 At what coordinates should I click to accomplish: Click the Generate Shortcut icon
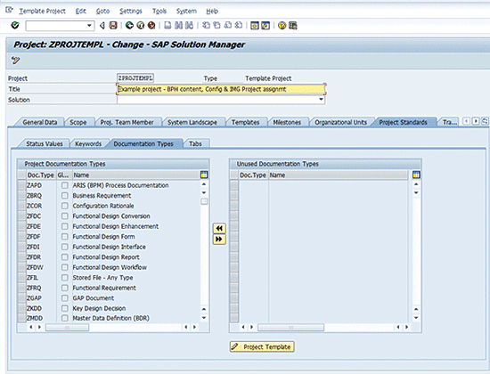tap(265, 25)
